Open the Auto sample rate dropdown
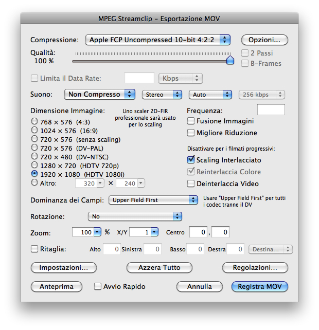Screen dimensions: 319x330 (210, 95)
